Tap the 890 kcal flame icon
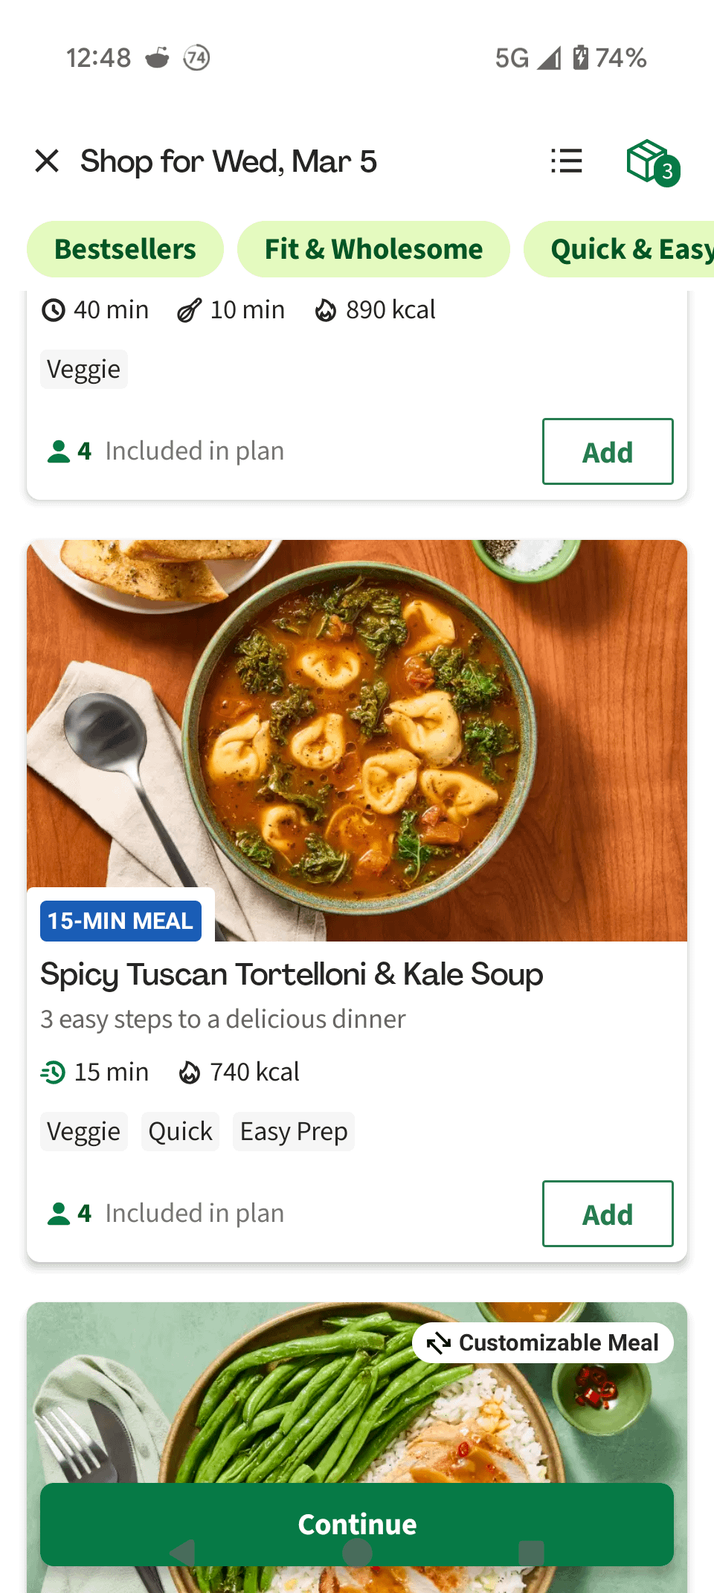Viewport: 714px width, 1593px height. [x=325, y=310]
